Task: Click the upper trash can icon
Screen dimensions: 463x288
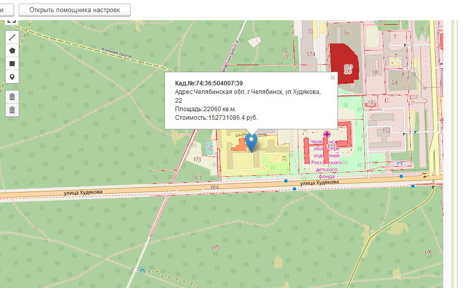Action: [12, 97]
